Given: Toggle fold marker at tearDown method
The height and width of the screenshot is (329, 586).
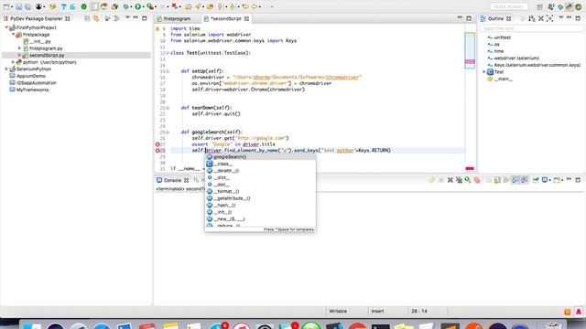Looking at the screenshot, I should pos(168,108).
